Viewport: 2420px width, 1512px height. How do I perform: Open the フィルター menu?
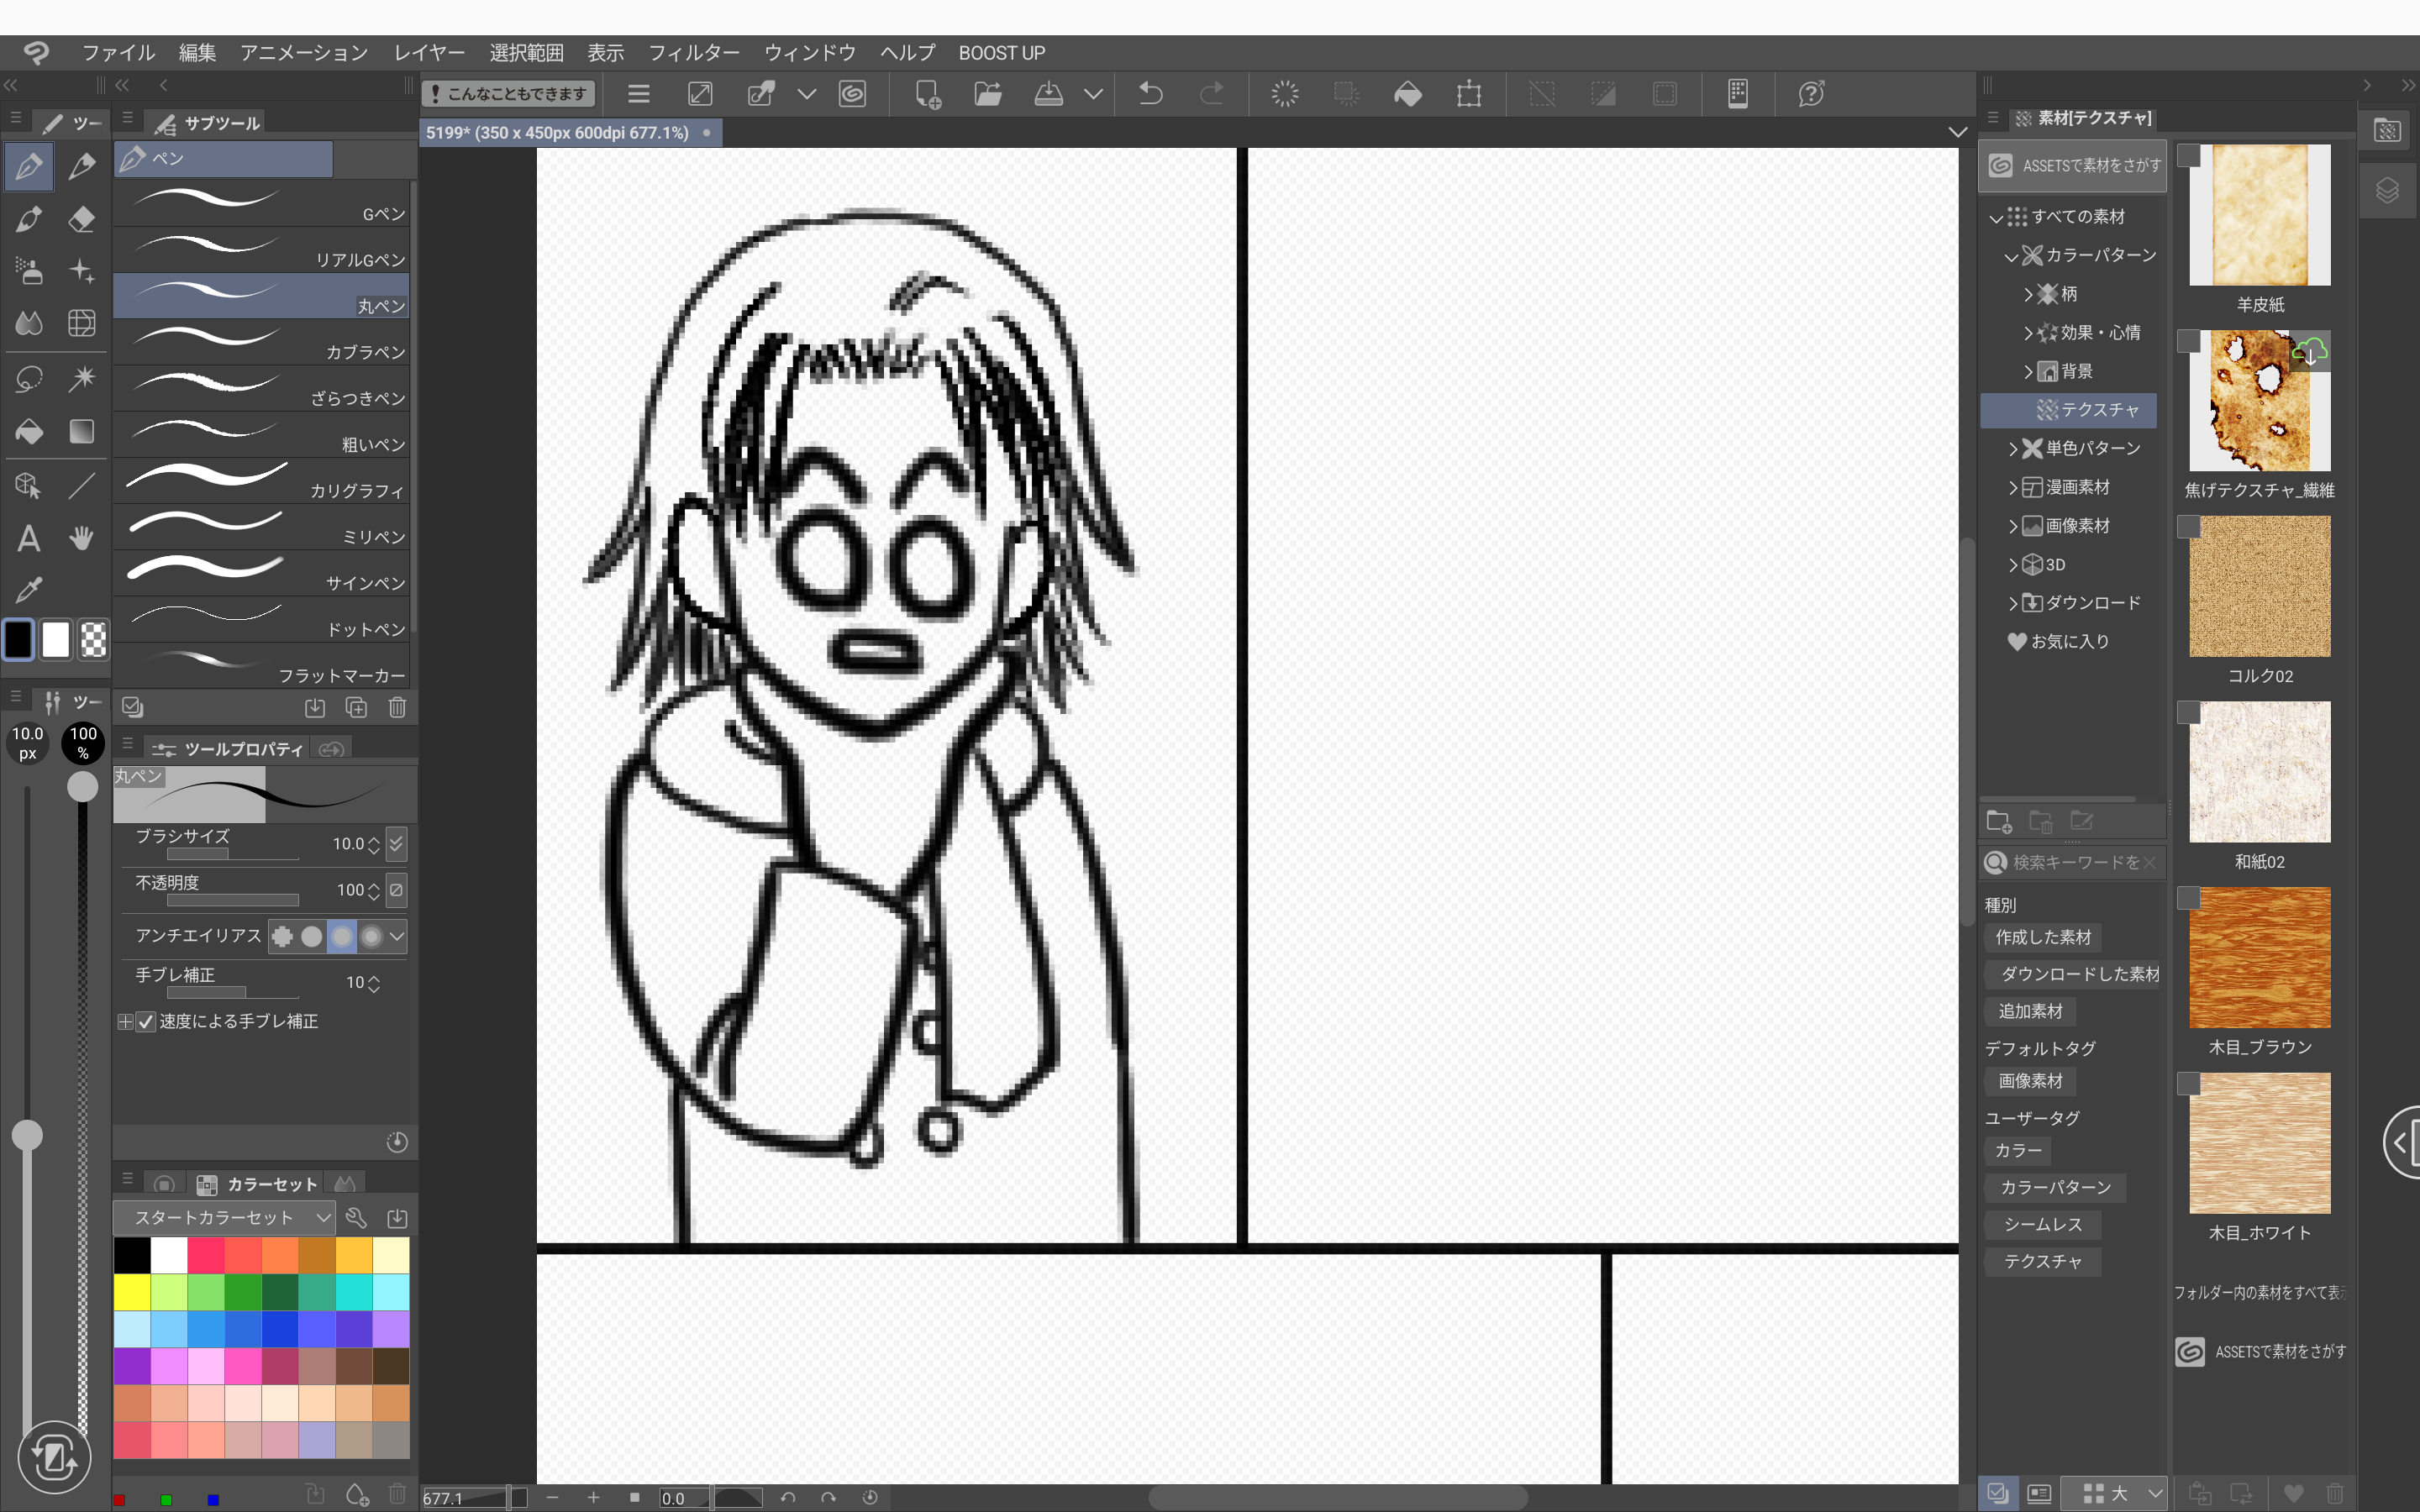coord(693,53)
